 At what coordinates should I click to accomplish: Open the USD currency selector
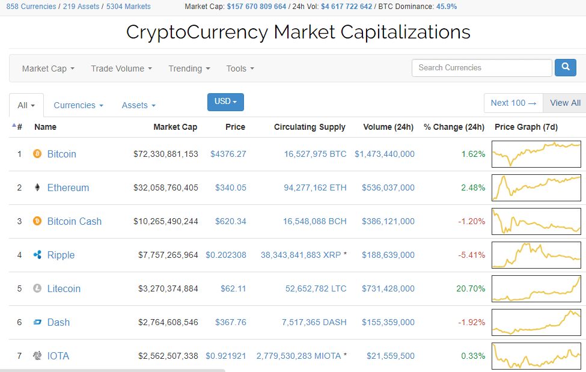[225, 102]
